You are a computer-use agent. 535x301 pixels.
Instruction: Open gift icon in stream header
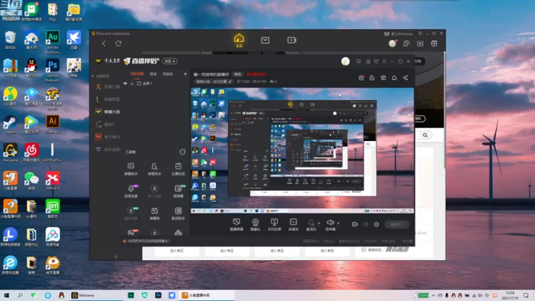click(x=361, y=78)
